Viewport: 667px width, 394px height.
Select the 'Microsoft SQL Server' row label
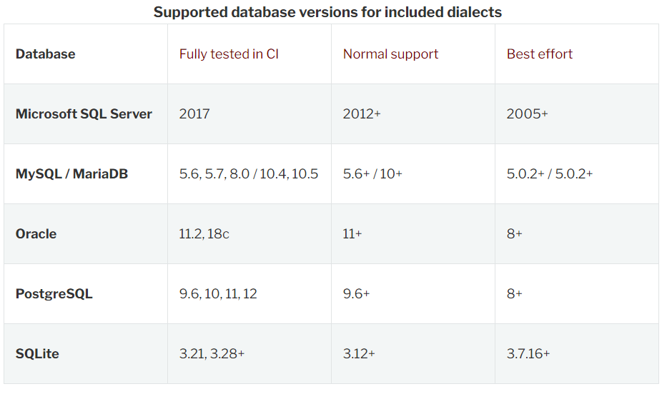pyautogui.click(x=84, y=114)
